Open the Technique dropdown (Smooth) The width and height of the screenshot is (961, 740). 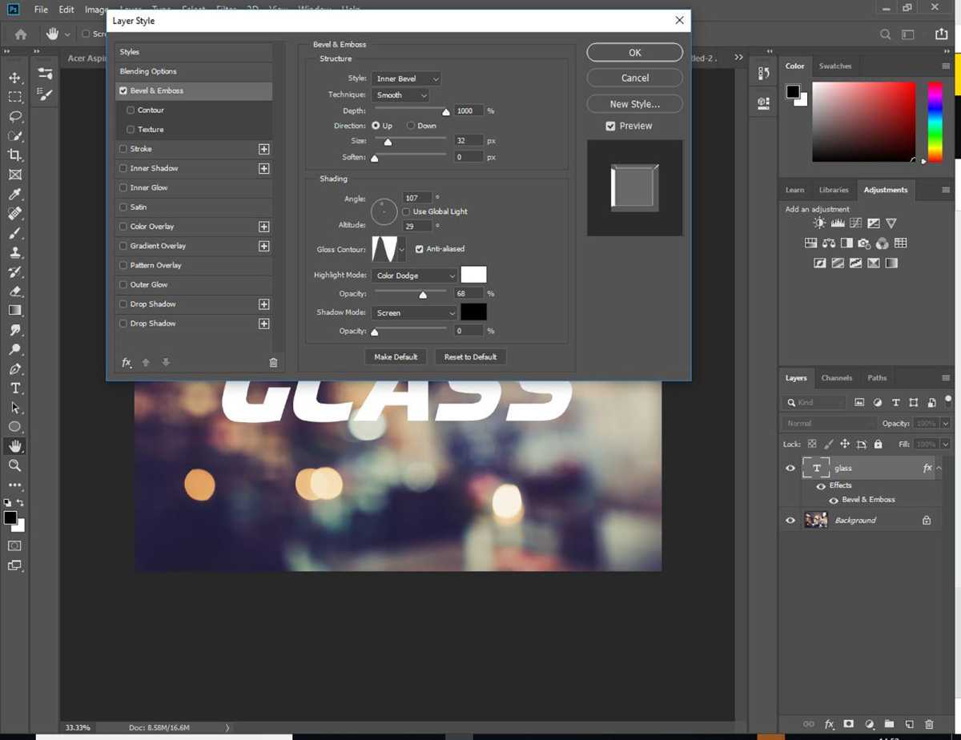point(400,95)
